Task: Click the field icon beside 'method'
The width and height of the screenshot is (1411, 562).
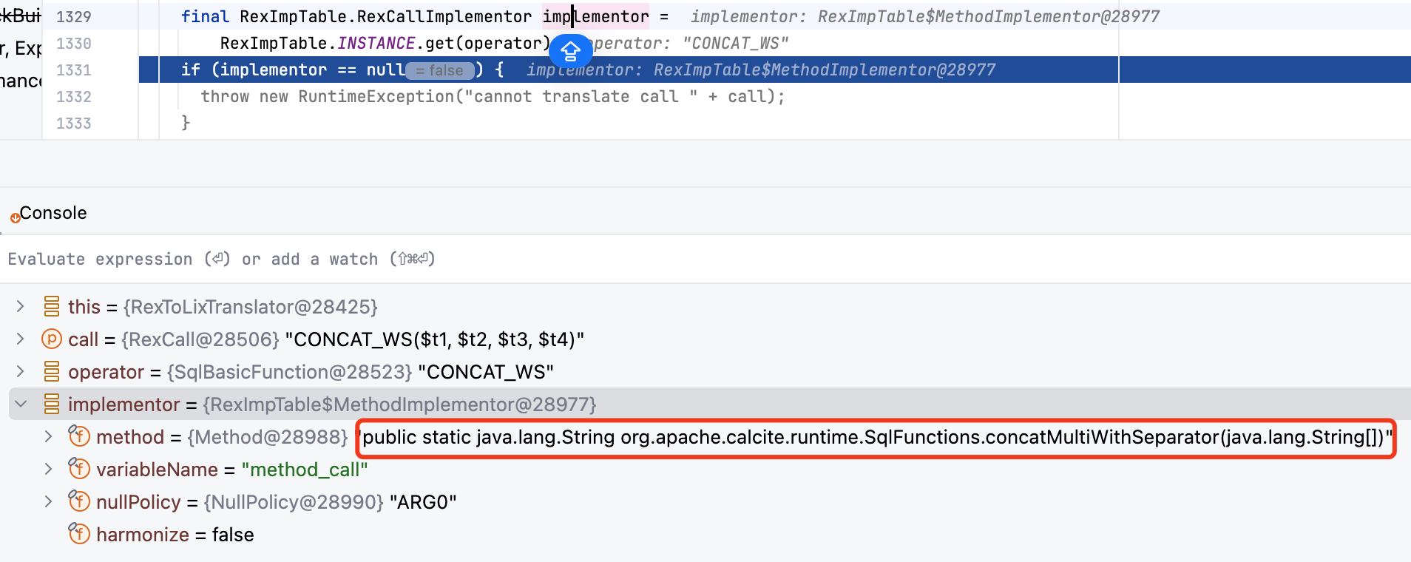Action: [x=79, y=436]
